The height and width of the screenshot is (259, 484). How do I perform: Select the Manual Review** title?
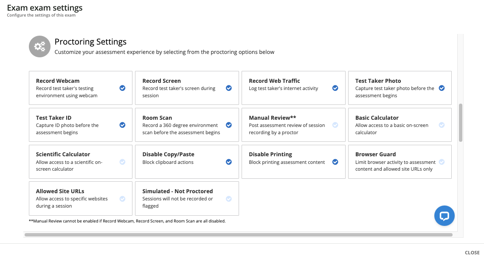tap(273, 118)
